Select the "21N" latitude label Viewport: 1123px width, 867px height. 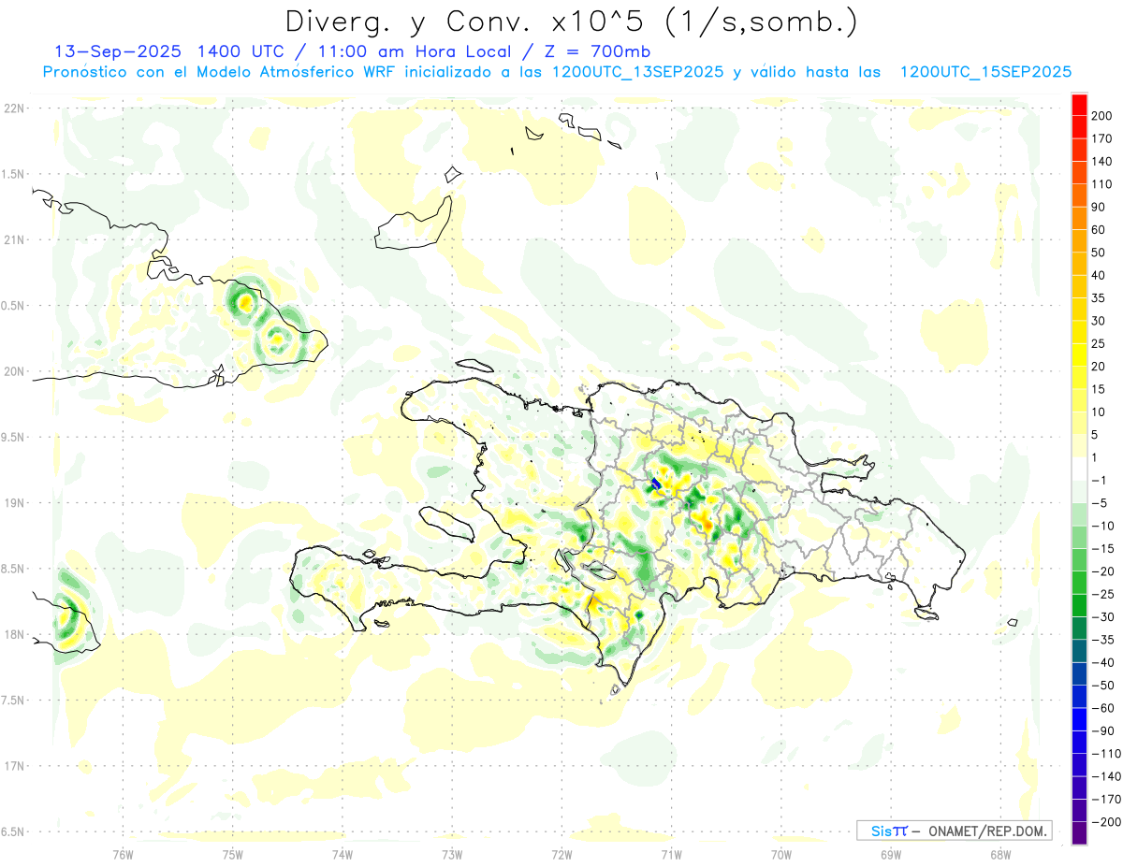pyautogui.click(x=15, y=239)
